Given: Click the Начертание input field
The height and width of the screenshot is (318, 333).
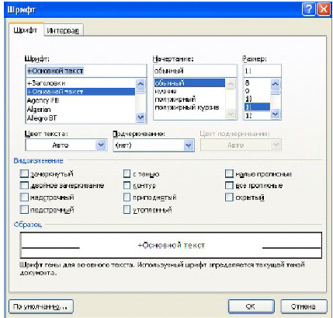Looking at the screenshot, I should (195, 71).
